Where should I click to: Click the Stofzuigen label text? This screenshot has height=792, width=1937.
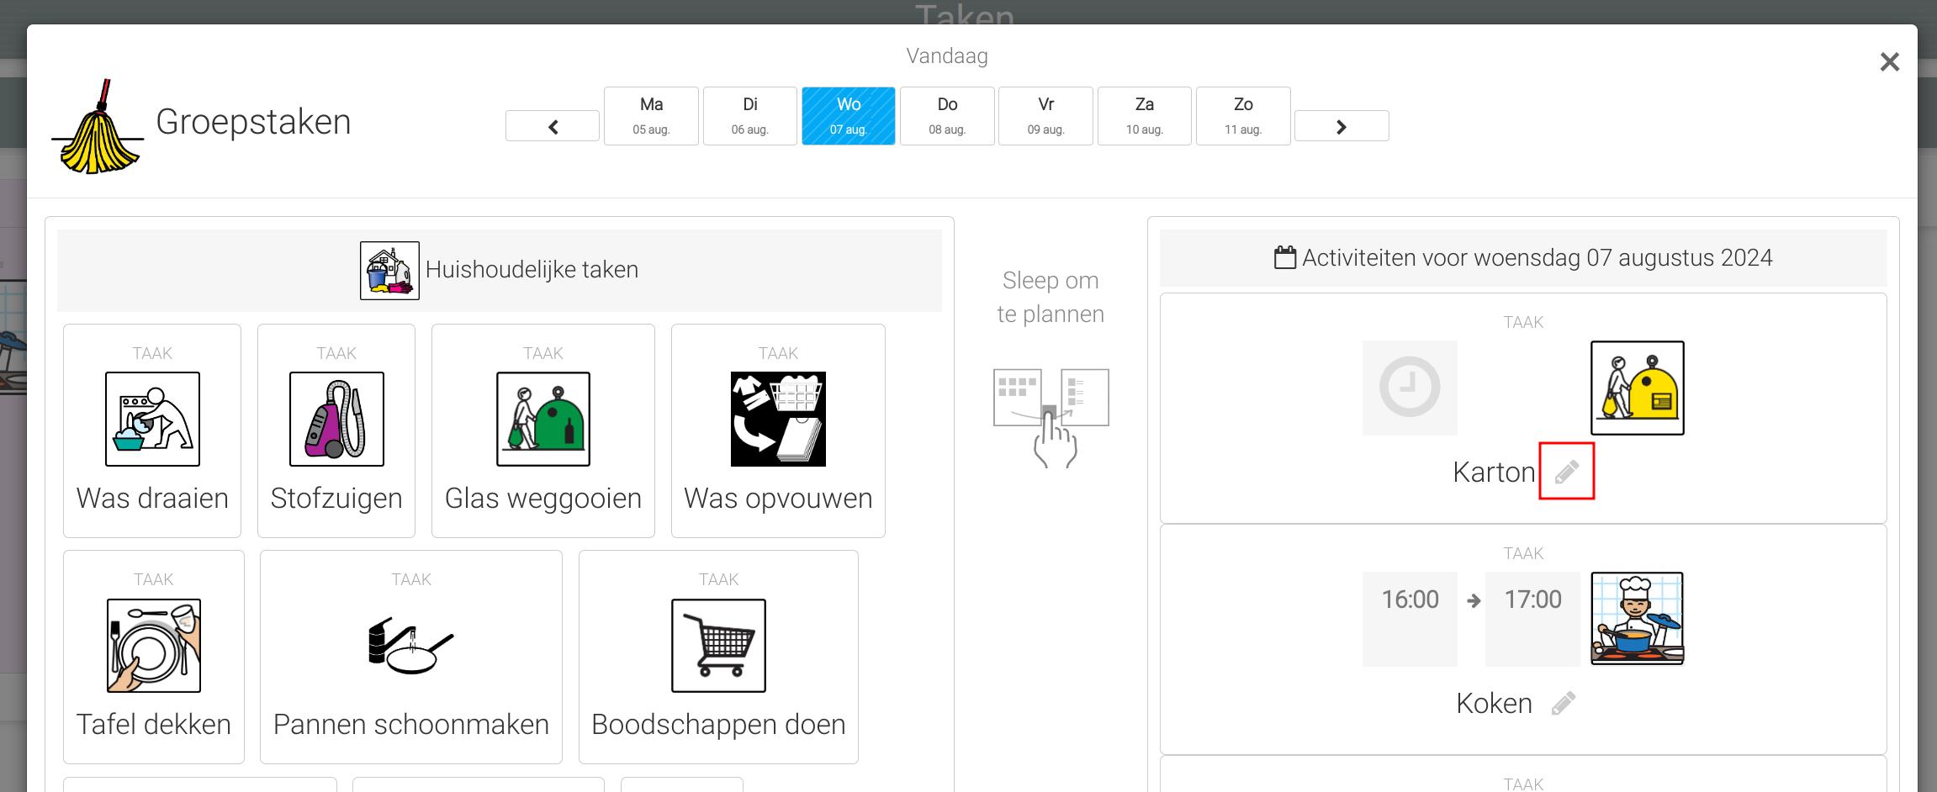pyautogui.click(x=336, y=499)
